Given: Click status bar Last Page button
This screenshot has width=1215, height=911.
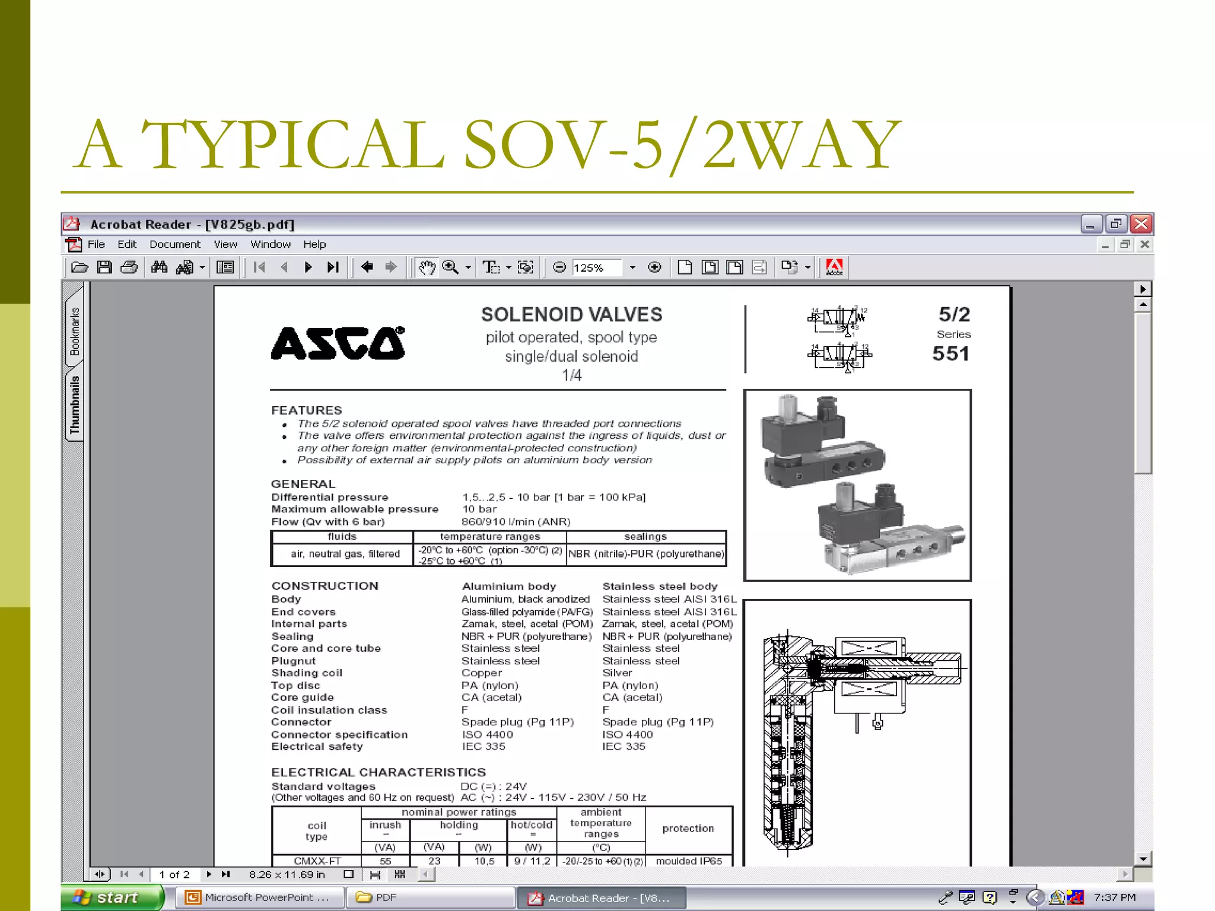Looking at the screenshot, I should 225,874.
